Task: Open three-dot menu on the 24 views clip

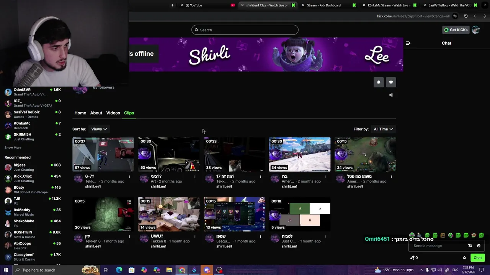Action: click(x=391, y=176)
